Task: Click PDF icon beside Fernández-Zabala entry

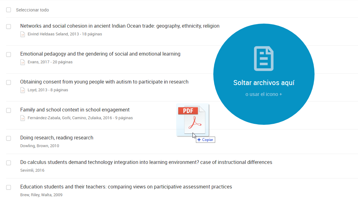Action: [23, 118]
